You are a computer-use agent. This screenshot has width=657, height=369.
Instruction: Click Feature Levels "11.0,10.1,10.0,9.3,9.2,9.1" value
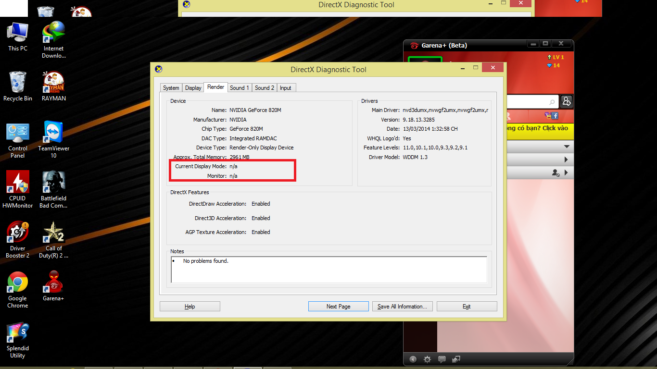(435, 148)
